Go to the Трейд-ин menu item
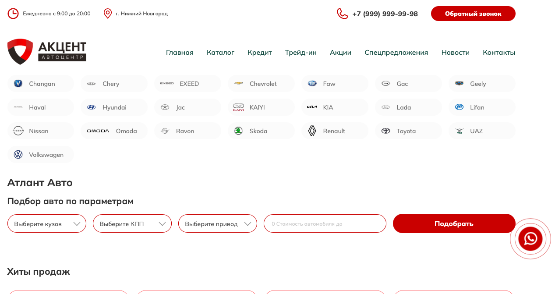This screenshot has width=555, height=294. click(301, 53)
